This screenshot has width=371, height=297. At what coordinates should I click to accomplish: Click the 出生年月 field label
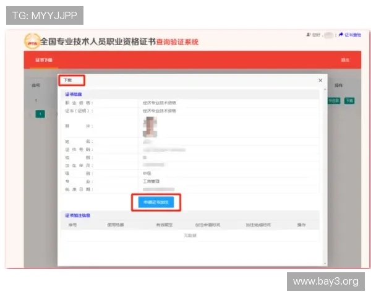coord(79,166)
